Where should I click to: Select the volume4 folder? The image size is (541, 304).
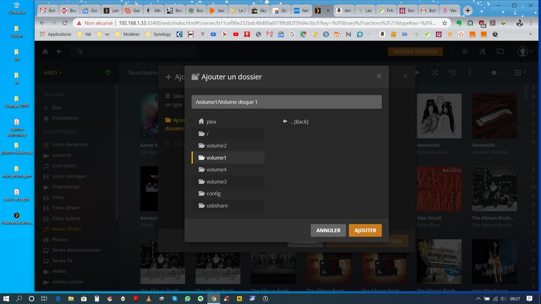(x=228, y=169)
